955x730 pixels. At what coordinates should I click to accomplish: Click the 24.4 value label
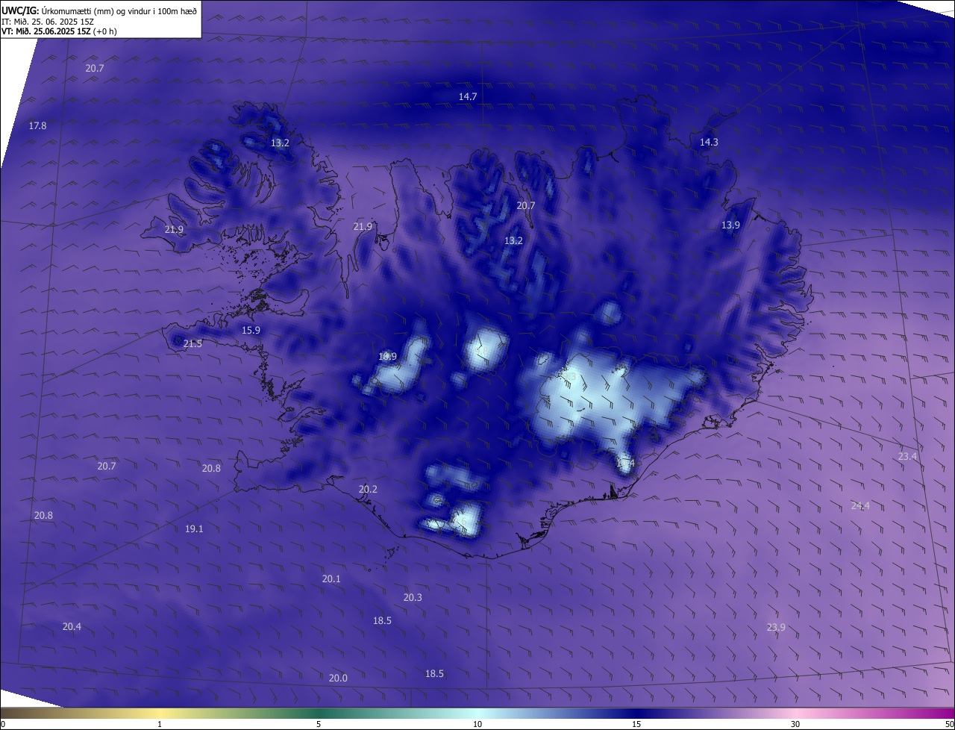[x=860, y=505]
